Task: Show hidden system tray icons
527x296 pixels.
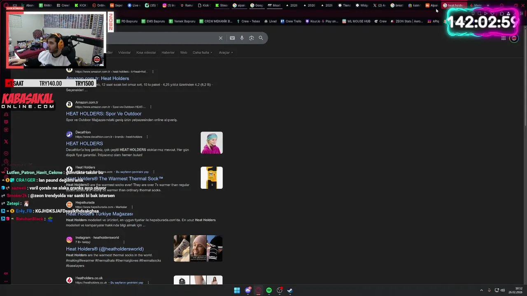Action: point(481,290)
